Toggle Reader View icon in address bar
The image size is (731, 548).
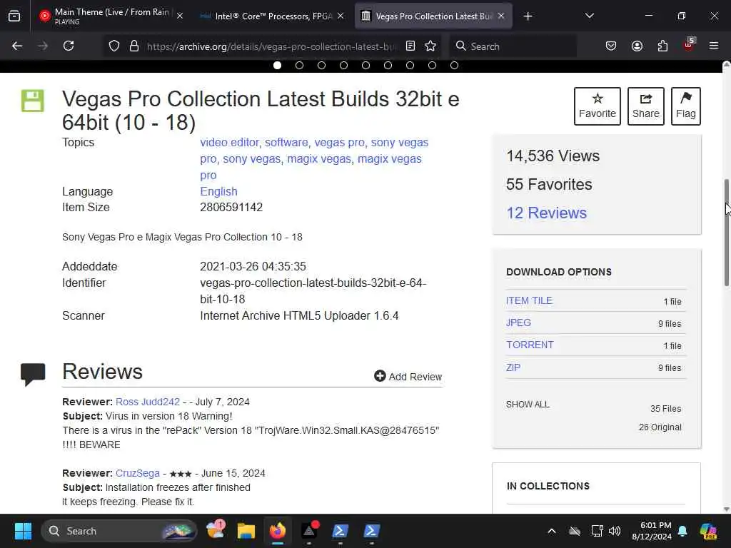pyautogui.click(x=410, y=46)
